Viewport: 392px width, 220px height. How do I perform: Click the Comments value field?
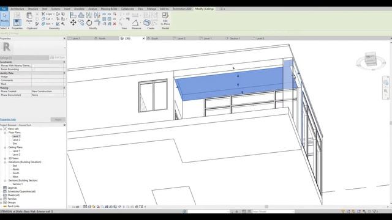click(48, 80)
